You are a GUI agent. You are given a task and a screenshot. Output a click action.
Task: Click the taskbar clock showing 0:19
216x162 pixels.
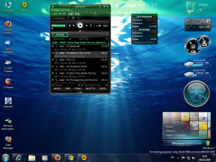[205, 158]
